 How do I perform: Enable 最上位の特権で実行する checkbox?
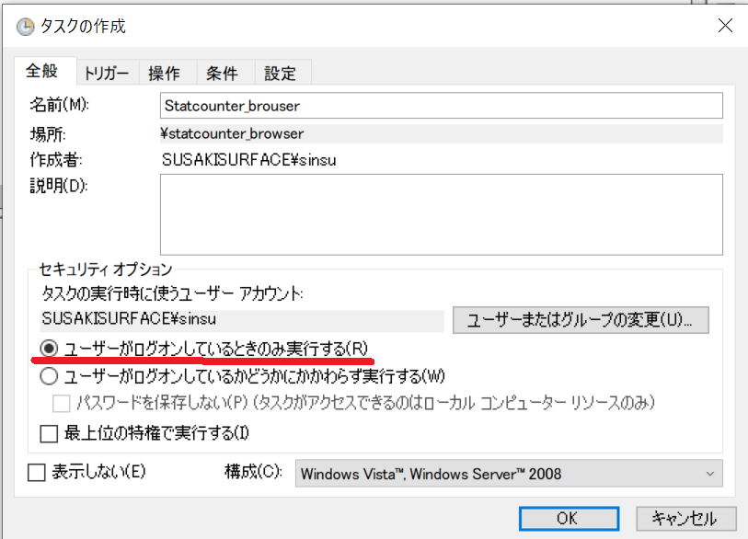[49, 433]
